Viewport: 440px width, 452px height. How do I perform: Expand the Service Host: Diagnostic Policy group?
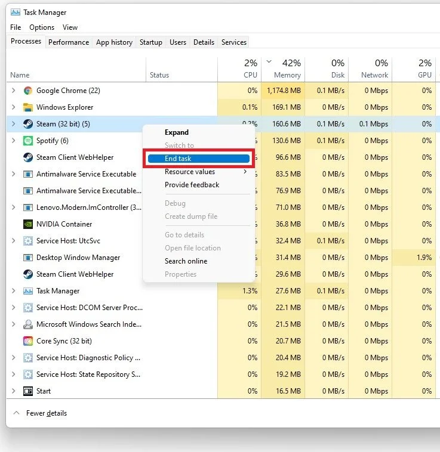[x=13, y=358]
